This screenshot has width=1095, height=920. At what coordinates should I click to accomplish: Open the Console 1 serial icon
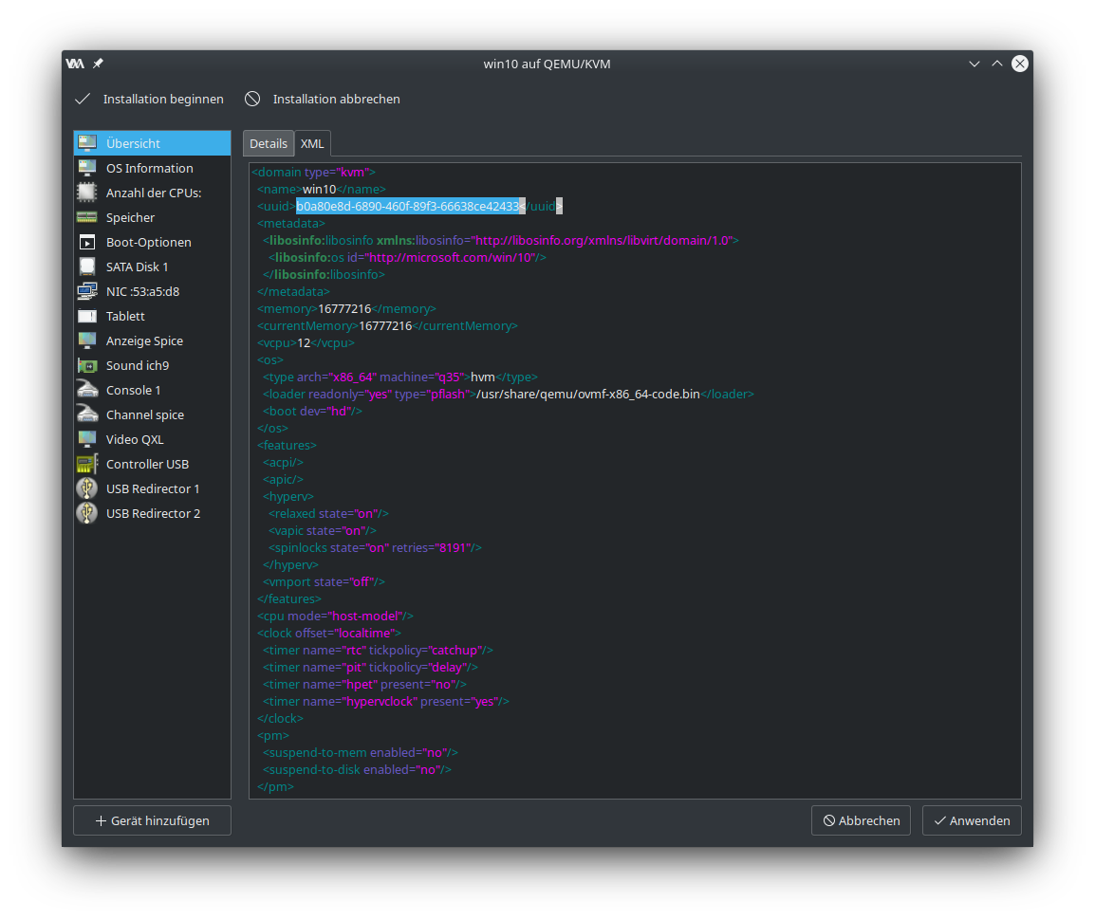pyautogui.click(x=87, y=390)
